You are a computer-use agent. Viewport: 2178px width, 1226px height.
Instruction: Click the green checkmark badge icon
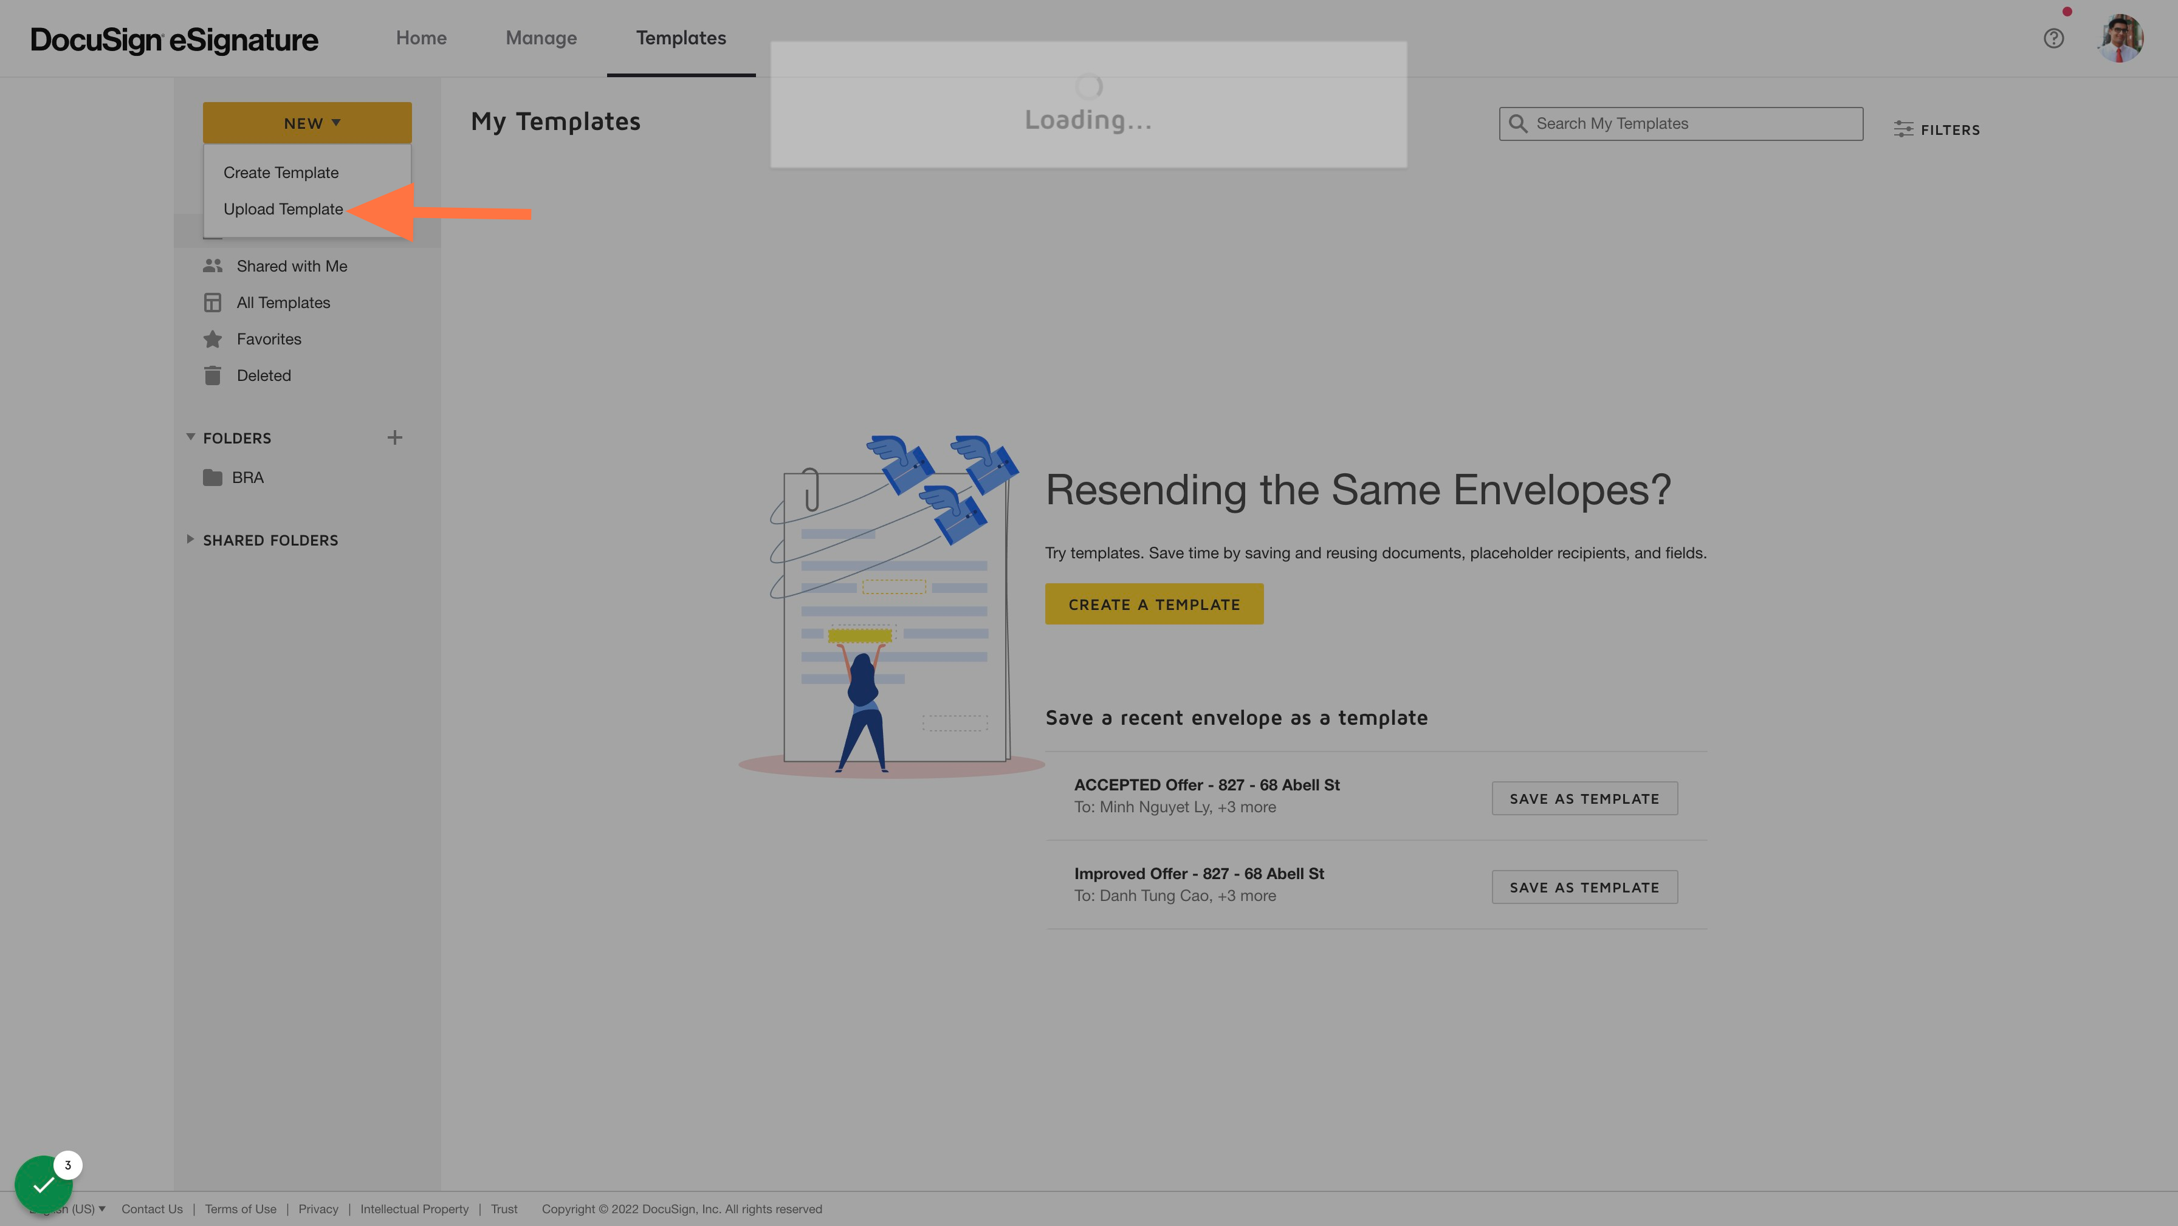[x=43, y=1183]
